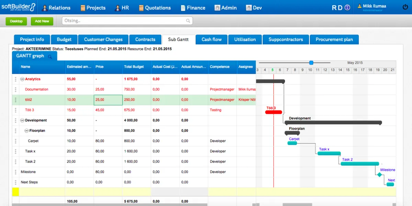Open the Projects menu

tap(93, 8)
